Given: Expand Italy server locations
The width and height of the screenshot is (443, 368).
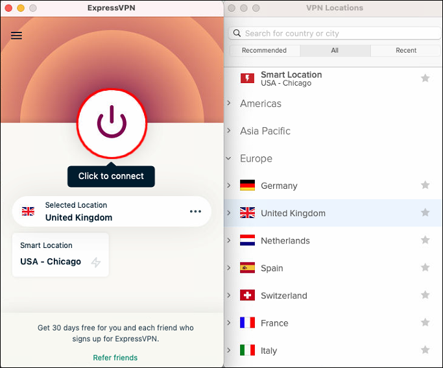Looking at the screenshot, I should [x=229, y=350].
